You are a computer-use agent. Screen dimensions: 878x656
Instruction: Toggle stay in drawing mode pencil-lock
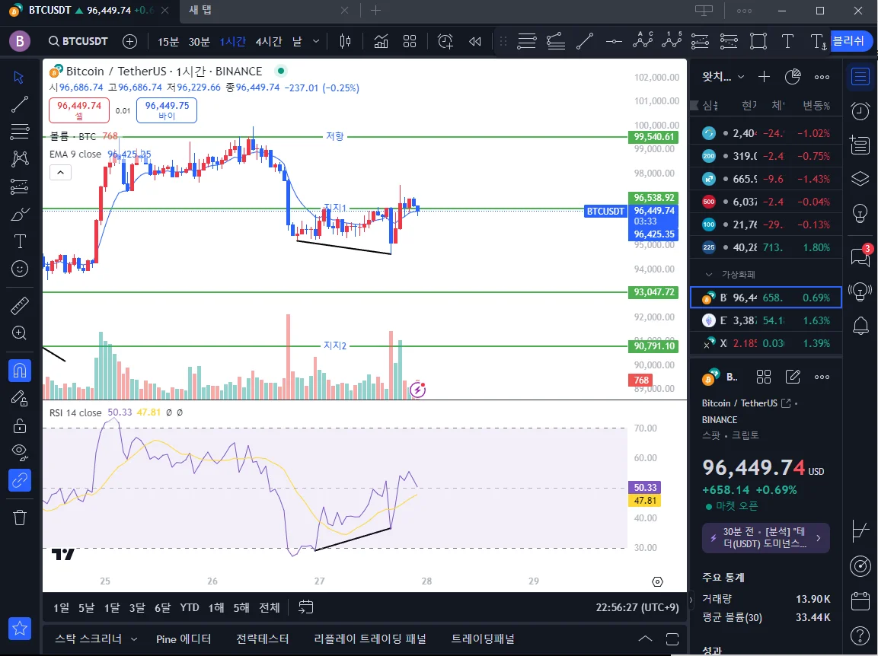click(x=19, y=399)
